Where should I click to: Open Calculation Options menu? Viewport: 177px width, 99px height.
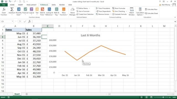140,12
